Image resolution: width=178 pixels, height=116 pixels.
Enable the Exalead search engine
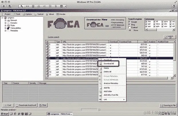[129, 27]
